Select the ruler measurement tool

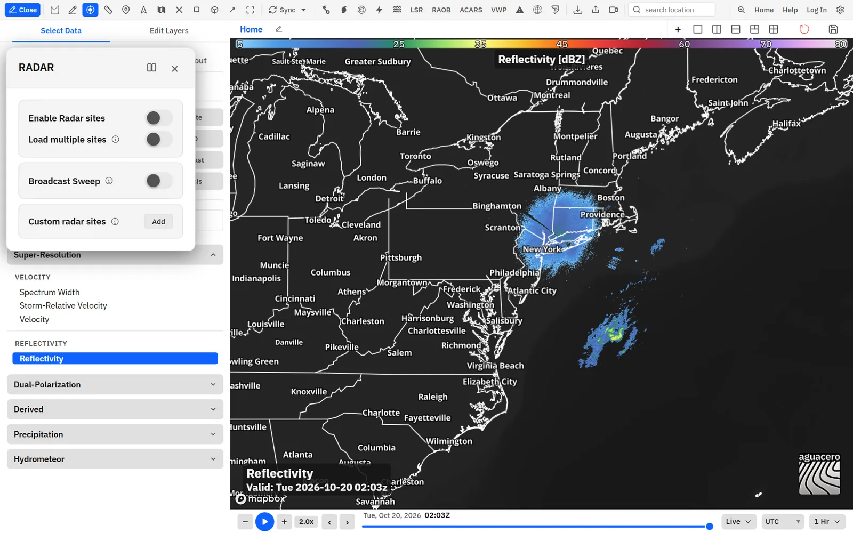(108, 10)
